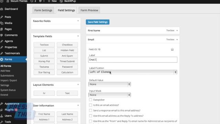Add an hr layout element

(44, 93)
